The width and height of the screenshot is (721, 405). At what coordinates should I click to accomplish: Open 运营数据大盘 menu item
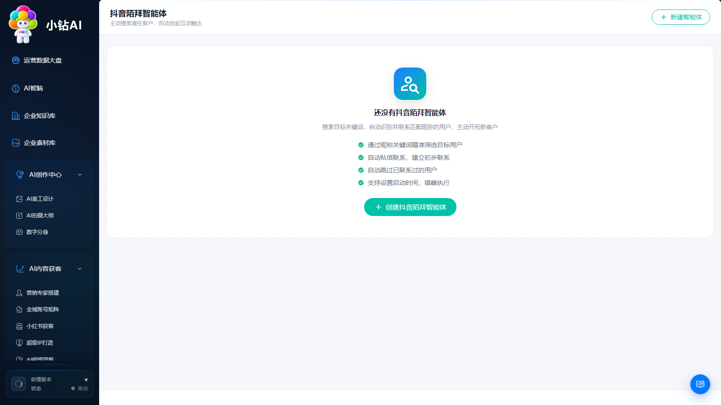click(x=50, y=60)
